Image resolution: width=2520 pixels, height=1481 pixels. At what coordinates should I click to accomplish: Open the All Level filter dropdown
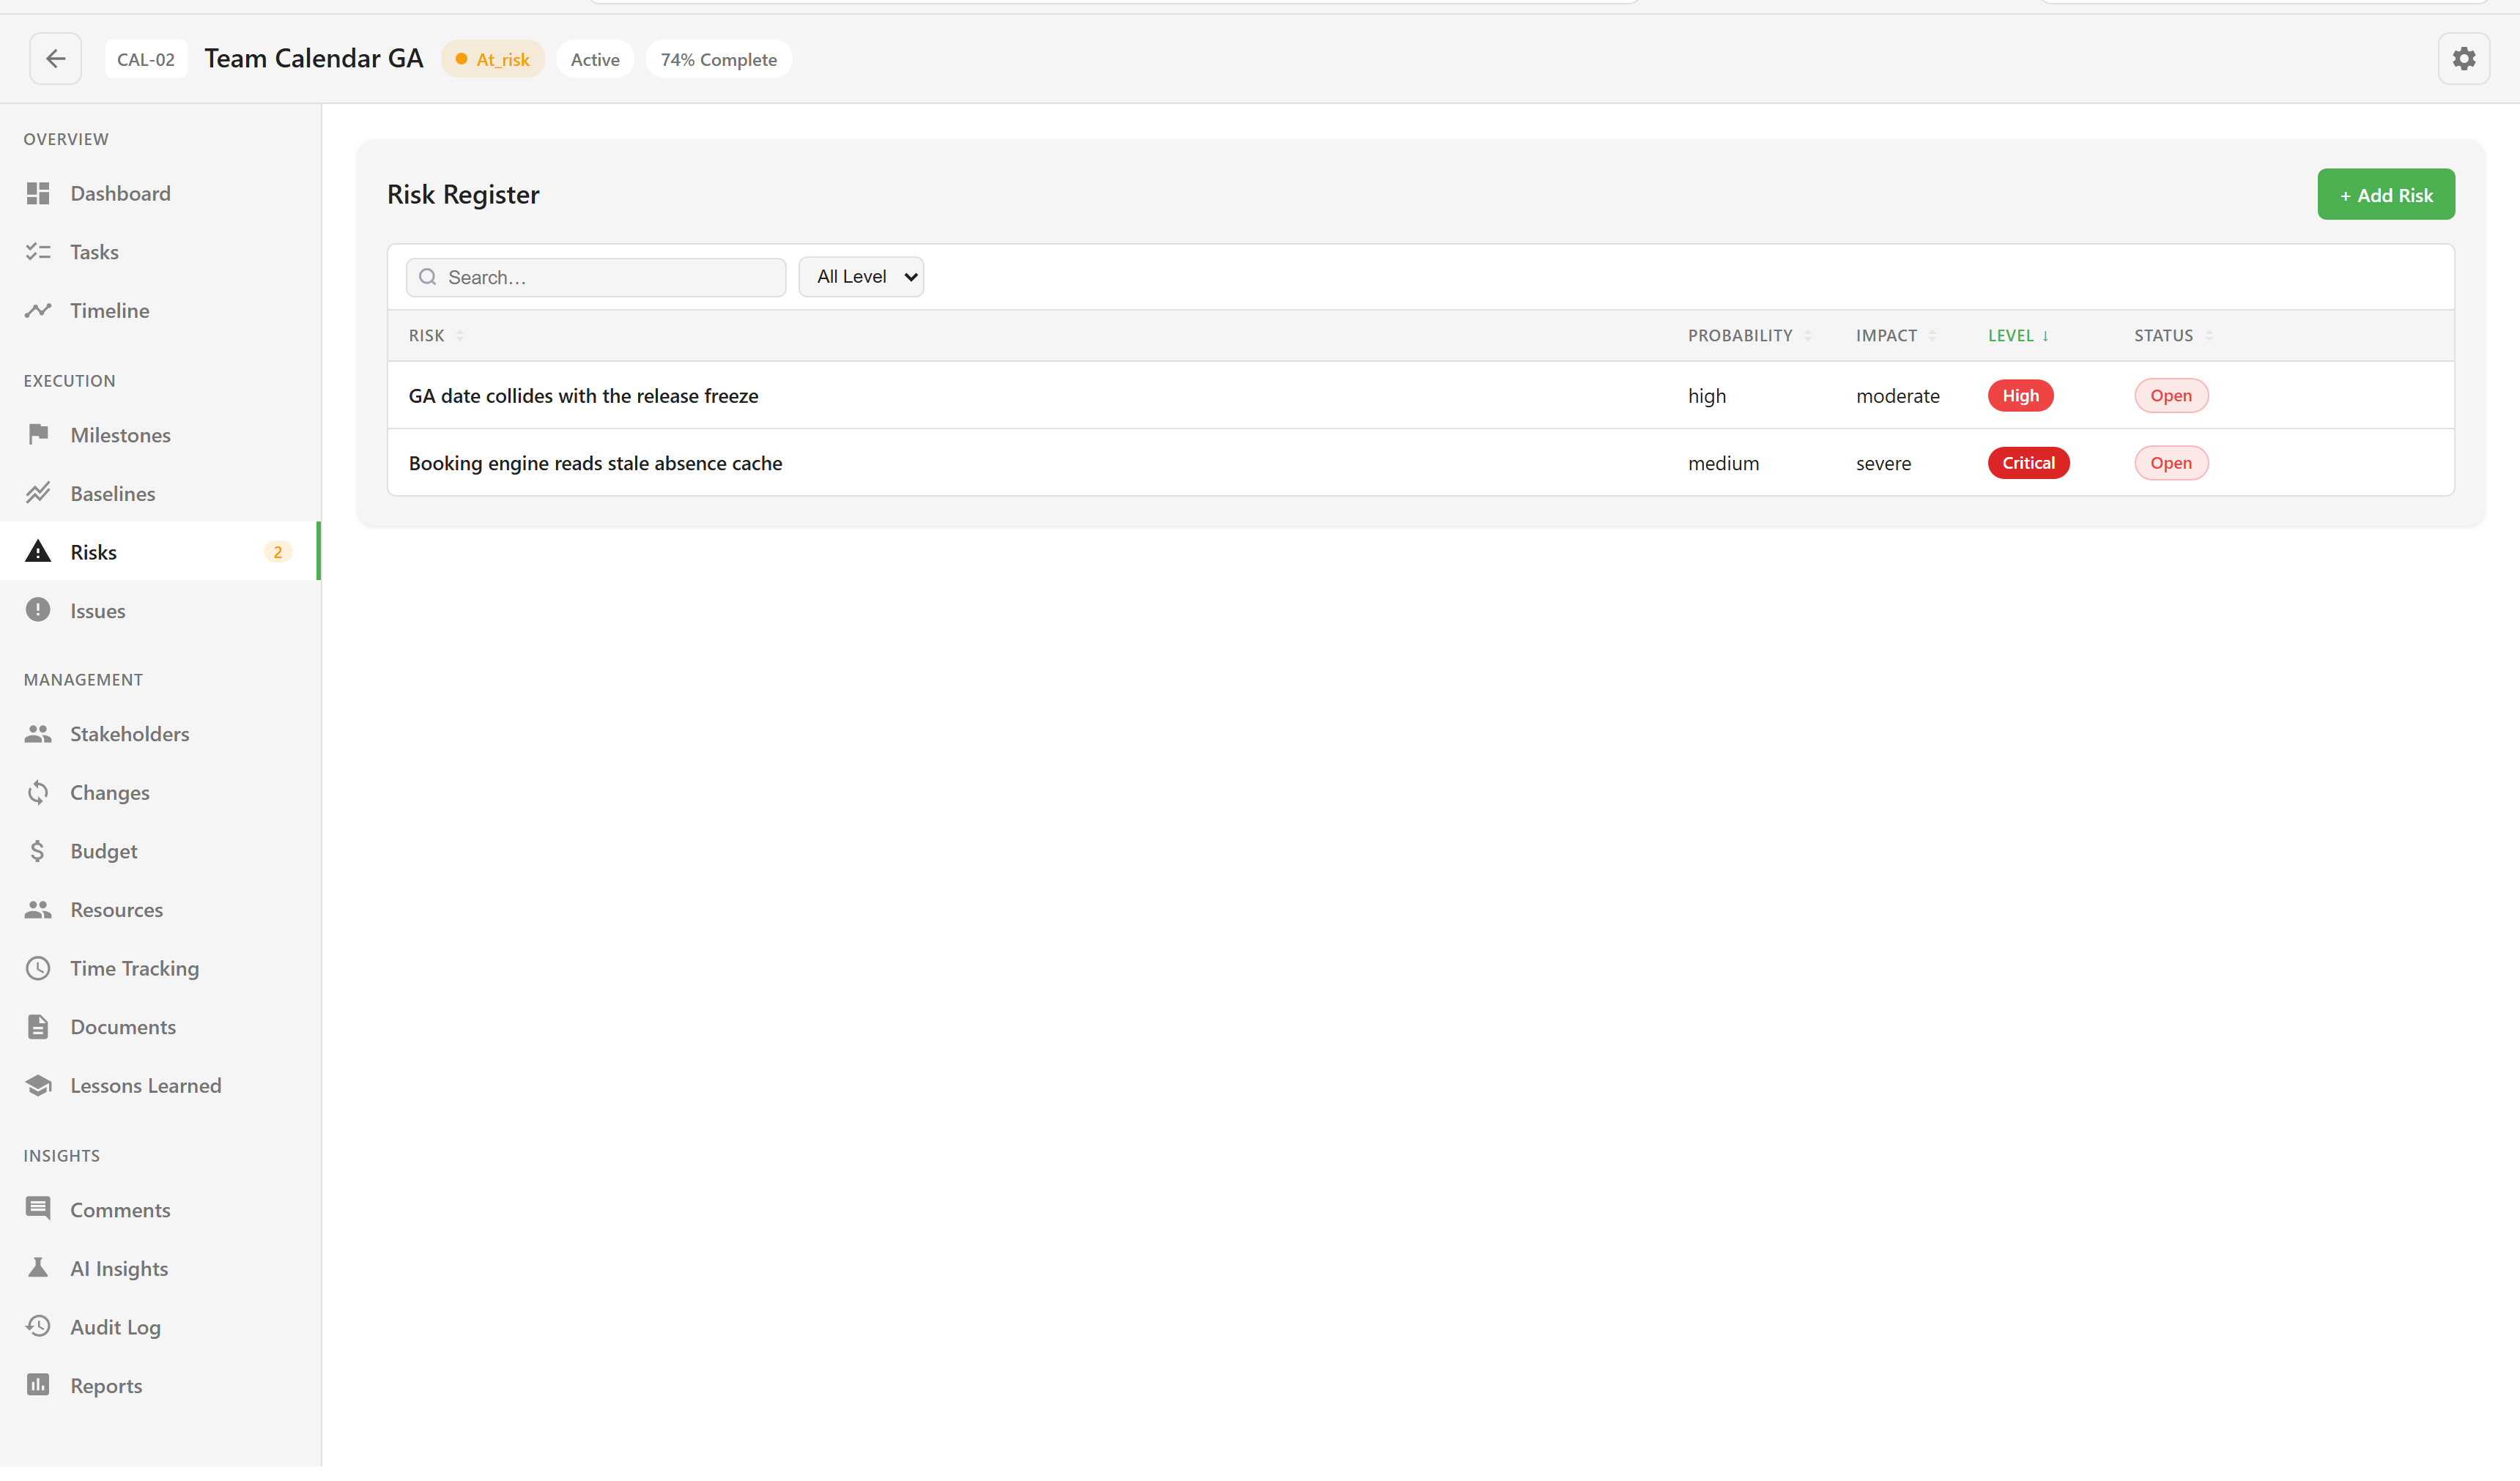point(861,277)
